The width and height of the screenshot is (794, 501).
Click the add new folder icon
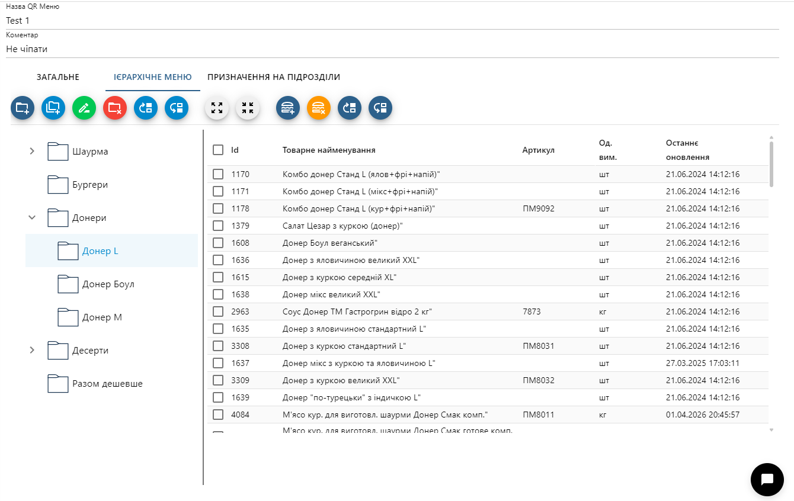pyautogui.click(x=23, y=108)
